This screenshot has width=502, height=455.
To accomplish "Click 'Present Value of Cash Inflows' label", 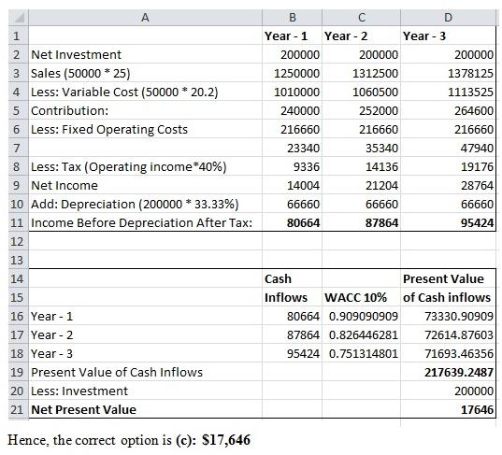I will pyautogui.click(x=145, y=372).
